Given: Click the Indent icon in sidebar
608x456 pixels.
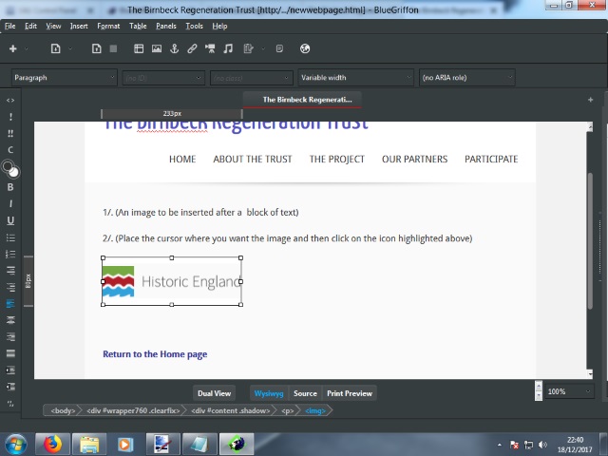Looking at the screenshot, I should click(10, 370).
